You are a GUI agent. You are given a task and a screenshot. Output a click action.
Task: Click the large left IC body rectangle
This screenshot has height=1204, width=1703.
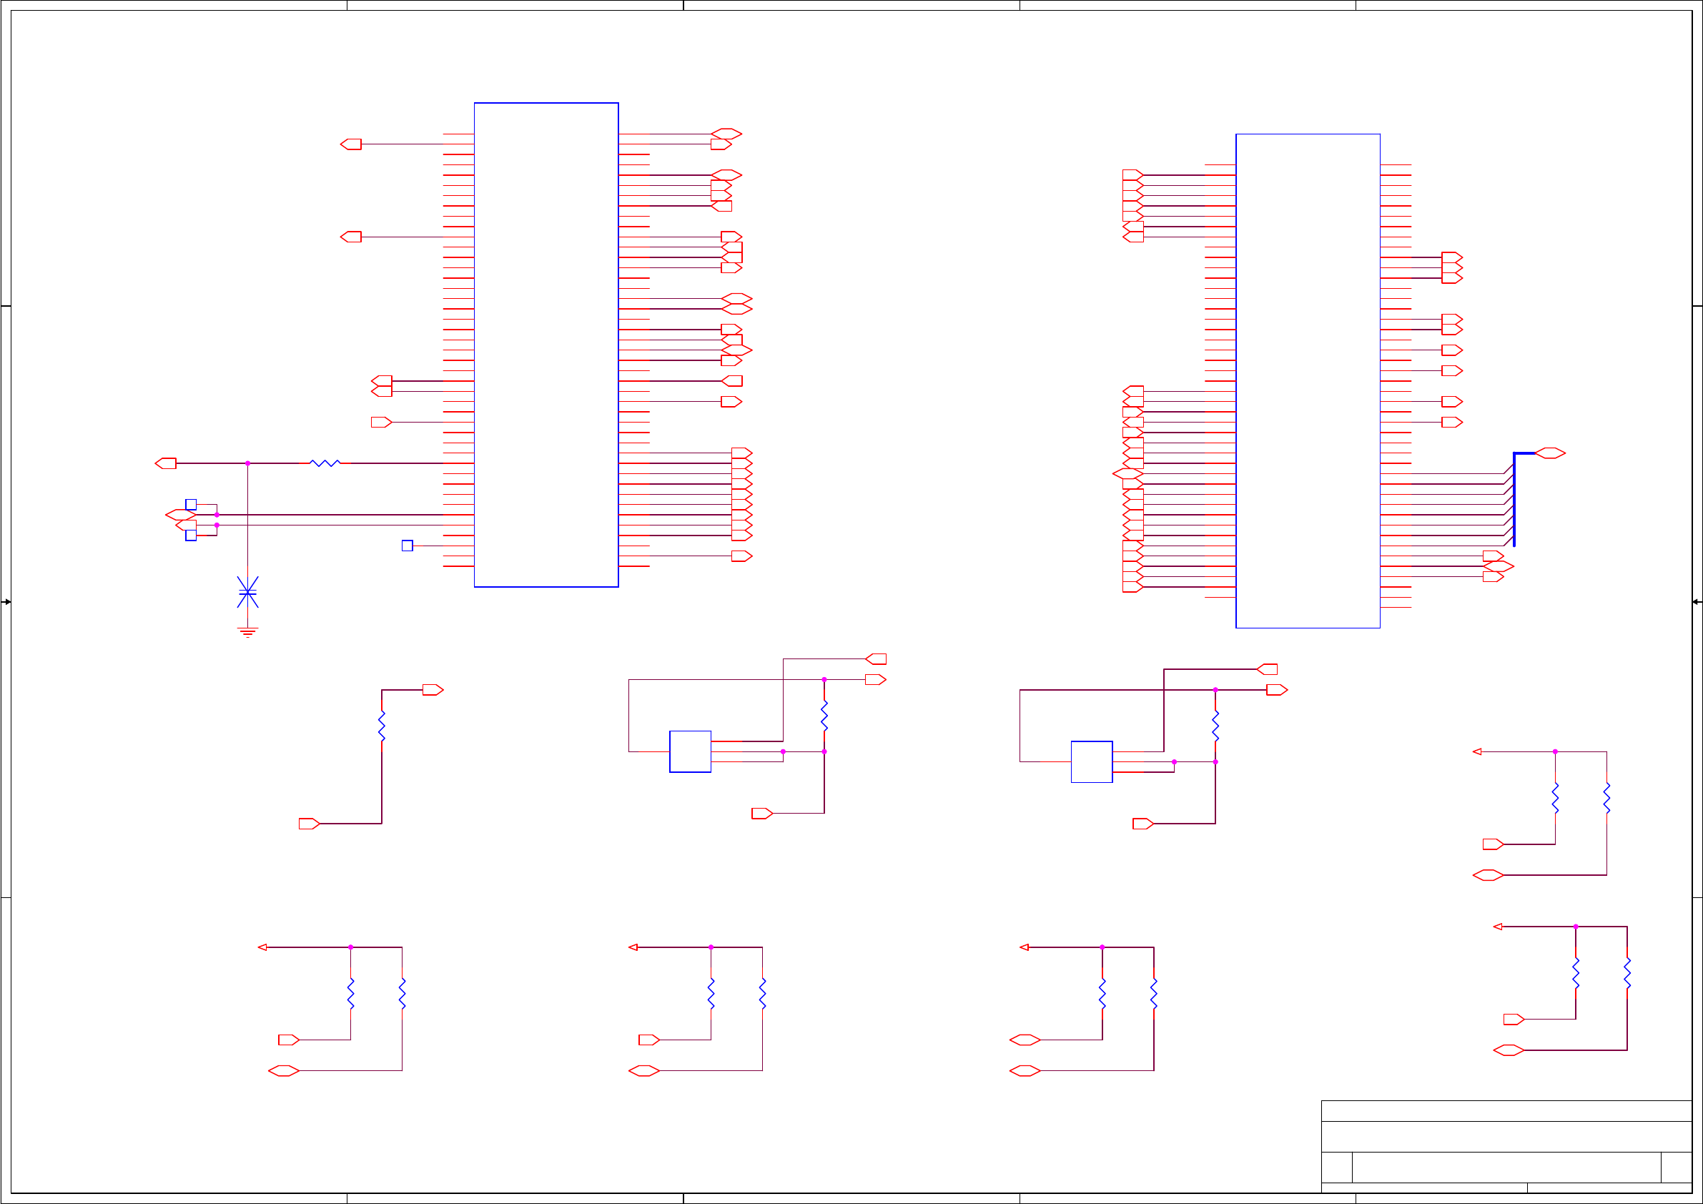546,345
